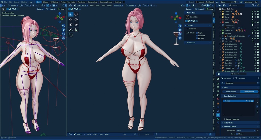Select the Select Box tool in toolbar
This screenshot has width=261, height=140.
71,14
